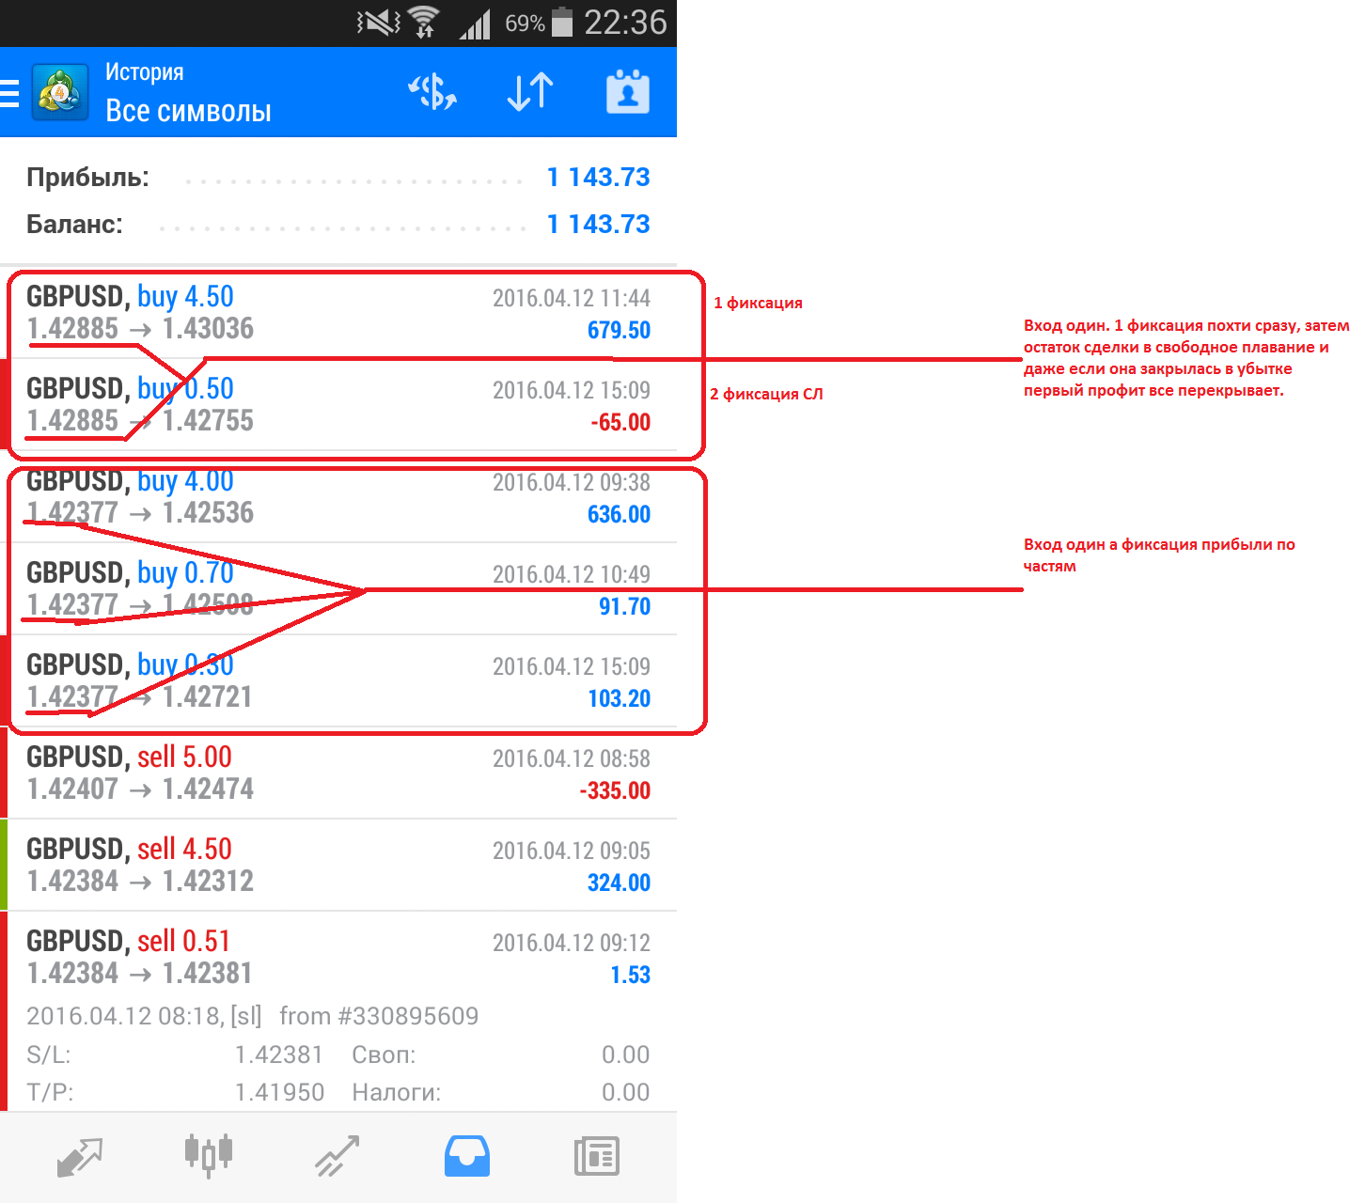Open the symbol filter currency icon

click(x=432, y=92)
